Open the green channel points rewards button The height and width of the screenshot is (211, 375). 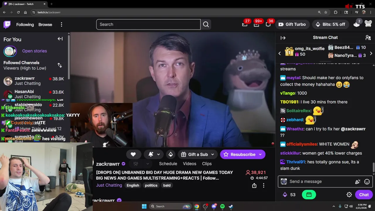pyautogui.click(x=309, y=195)
